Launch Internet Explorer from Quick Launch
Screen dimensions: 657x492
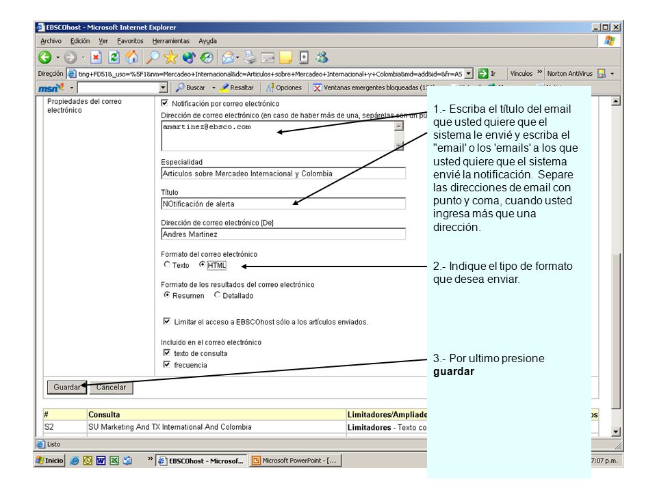(74, 461)
